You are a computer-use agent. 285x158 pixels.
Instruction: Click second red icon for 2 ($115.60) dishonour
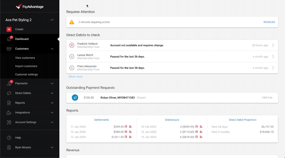[x=201, y=132]
